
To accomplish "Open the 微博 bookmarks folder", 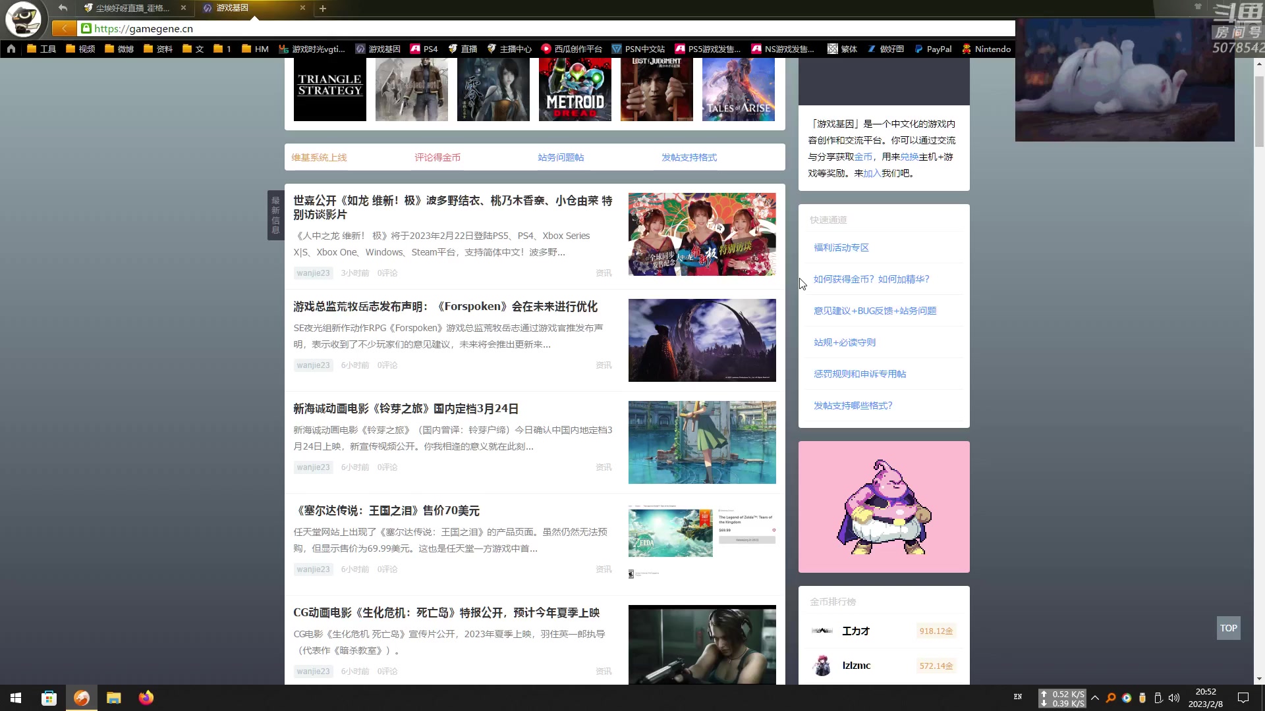I will 119,49.
